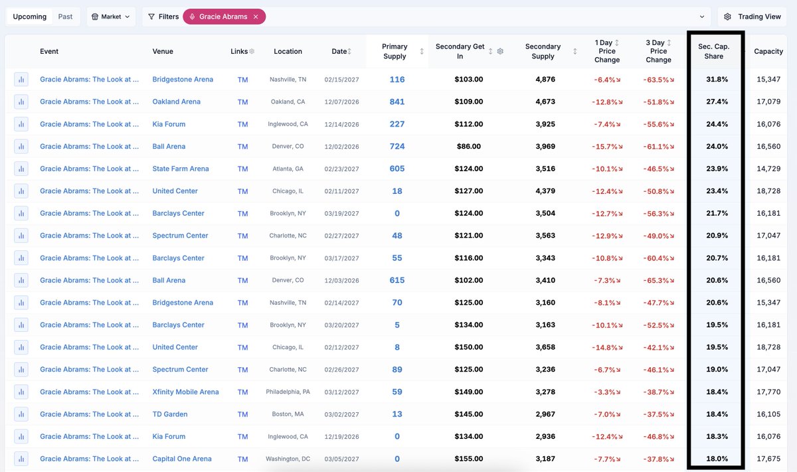797x472 pixels.
Task: Open chart icon for Ball Arena 12/02/2026 row
Action: tap(21, 147)
